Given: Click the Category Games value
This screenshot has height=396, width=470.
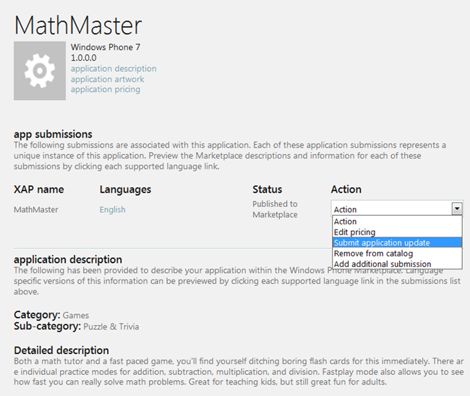Looking at the screenshot, I should 76,316.
